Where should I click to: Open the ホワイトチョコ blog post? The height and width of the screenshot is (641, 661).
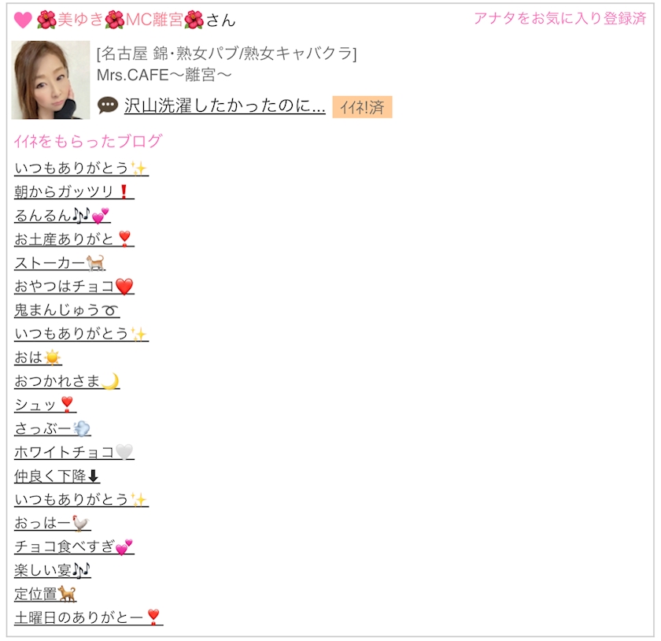click(74, 452)
